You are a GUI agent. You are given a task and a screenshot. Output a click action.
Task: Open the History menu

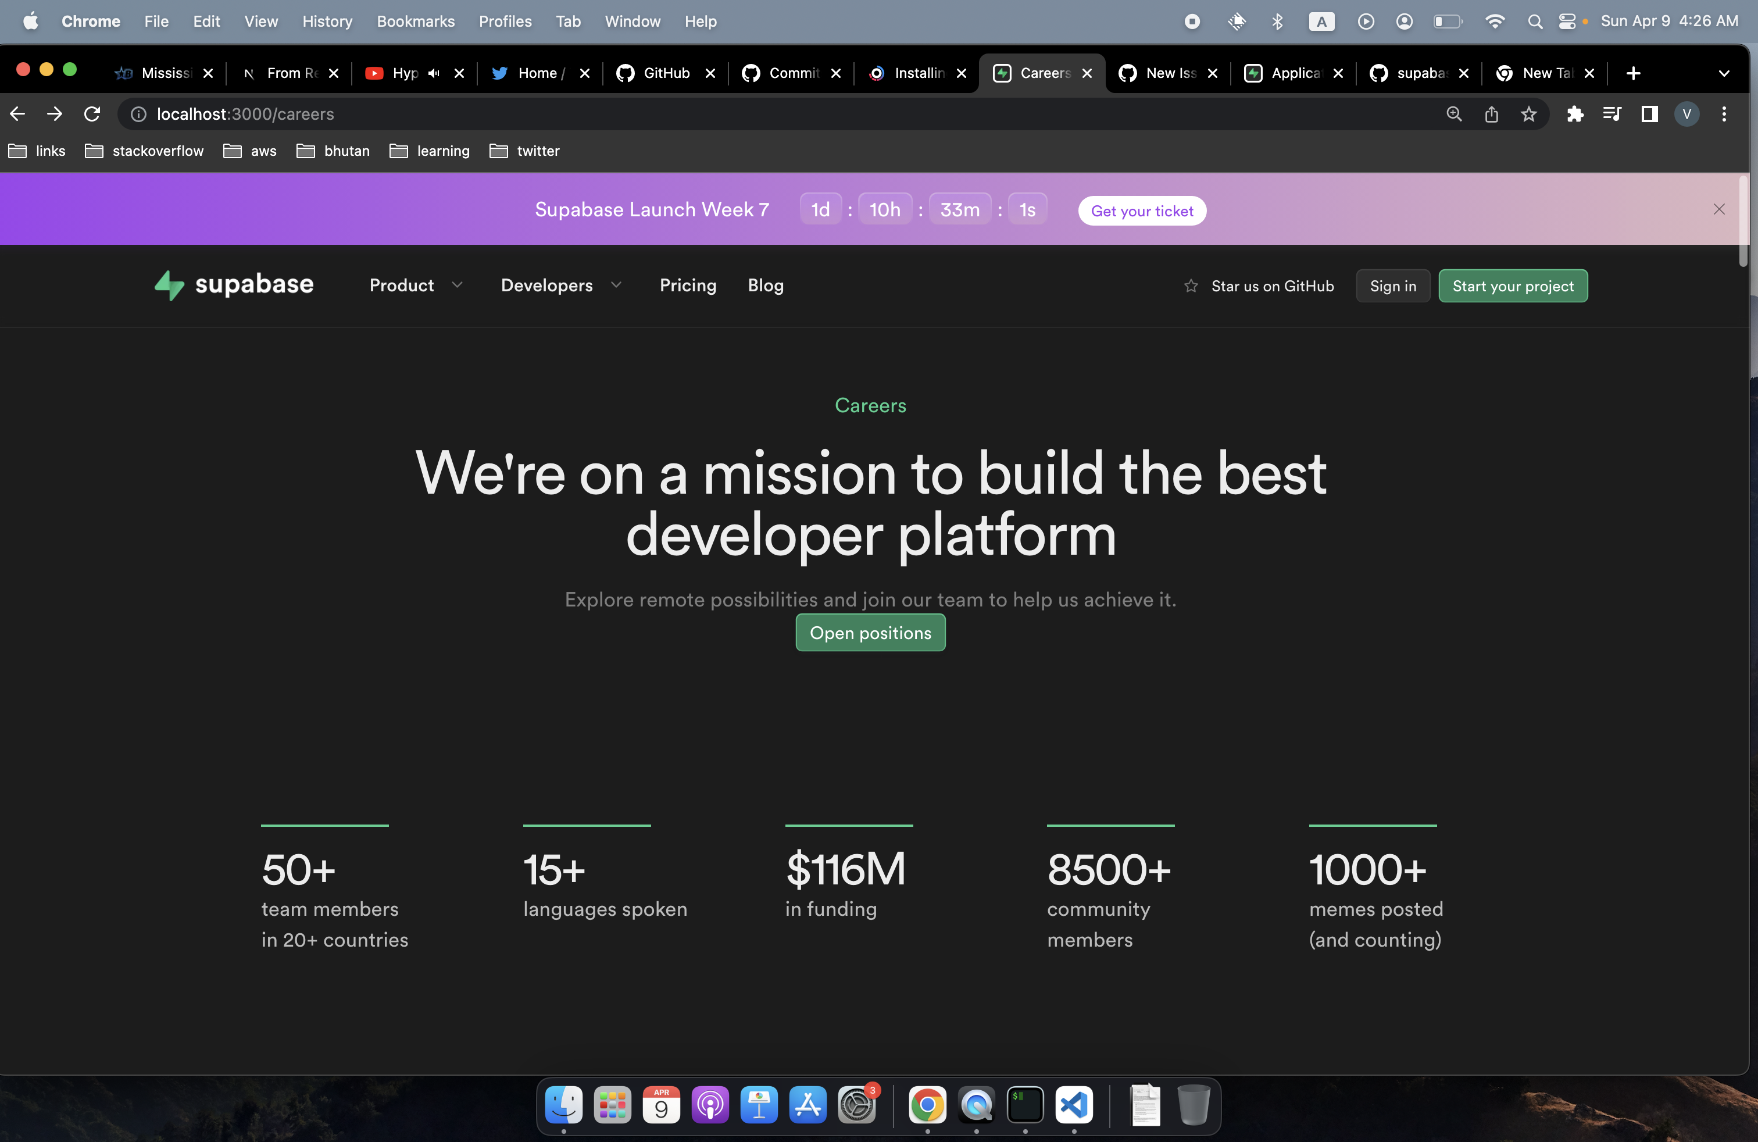pyautogui.click(x=327, y=22)
